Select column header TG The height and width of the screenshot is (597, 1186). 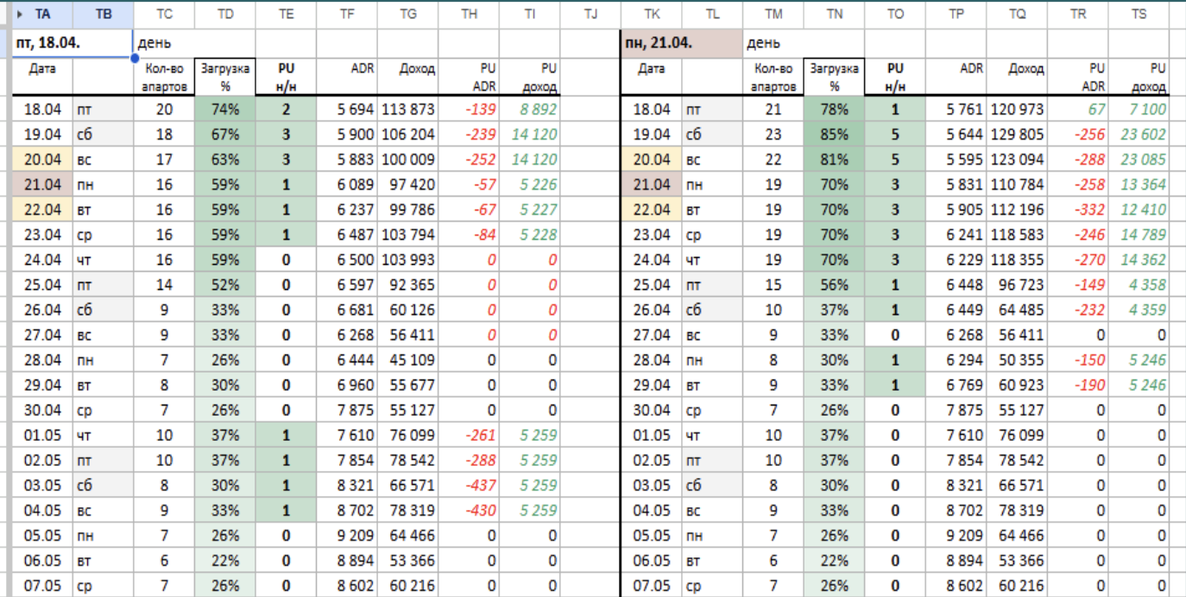pyautogui.click(x=407, y=14)
